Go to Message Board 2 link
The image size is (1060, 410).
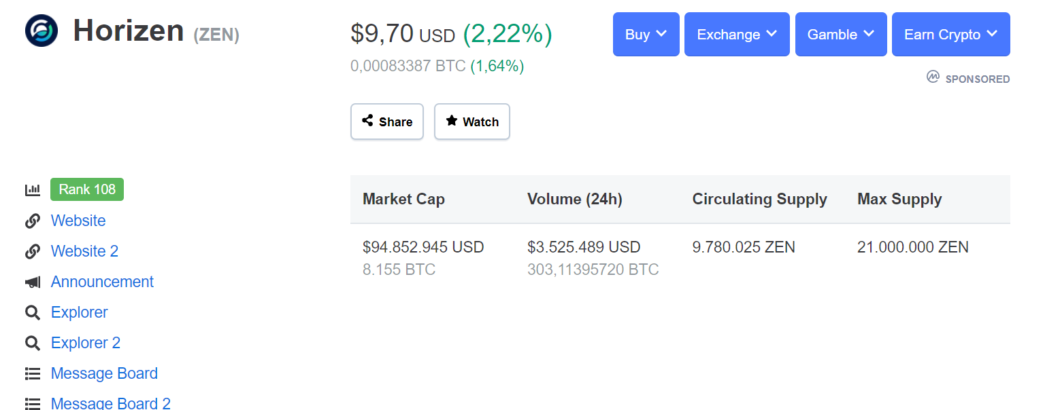[110, 403]
